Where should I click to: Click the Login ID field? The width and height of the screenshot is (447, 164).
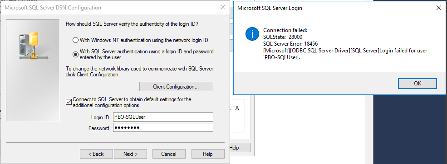coord(163,117)
